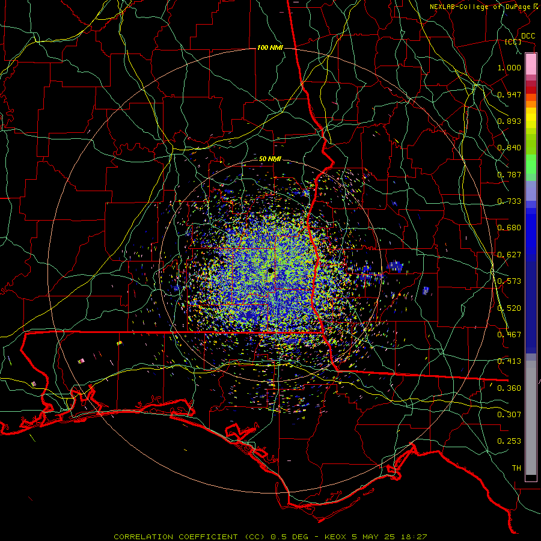The height and width of the screenshot is (541, 541).
Task: Click the 1.000 legend value
Action: pyautogui.click(x=509, y=67)
